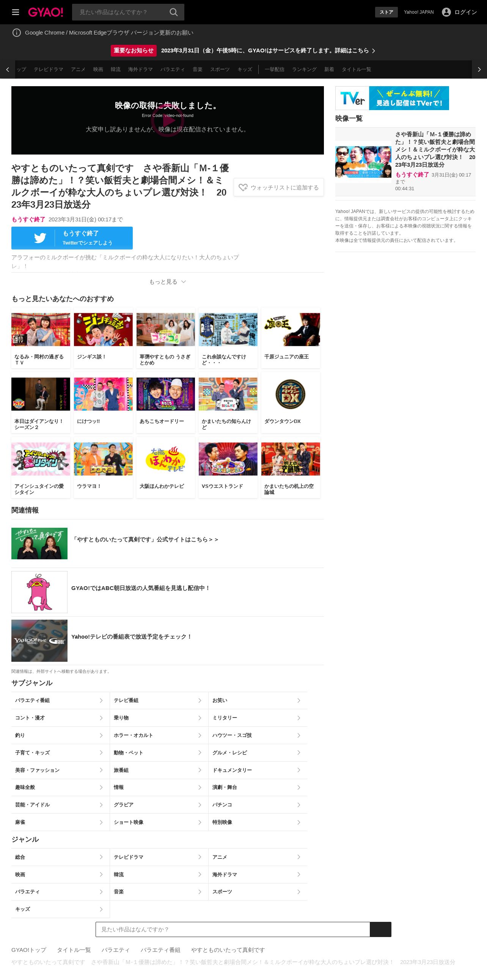Click the info icon beside browser update notice
The height and width of the screenshot is (975, 487).
[x=17, y=33]
